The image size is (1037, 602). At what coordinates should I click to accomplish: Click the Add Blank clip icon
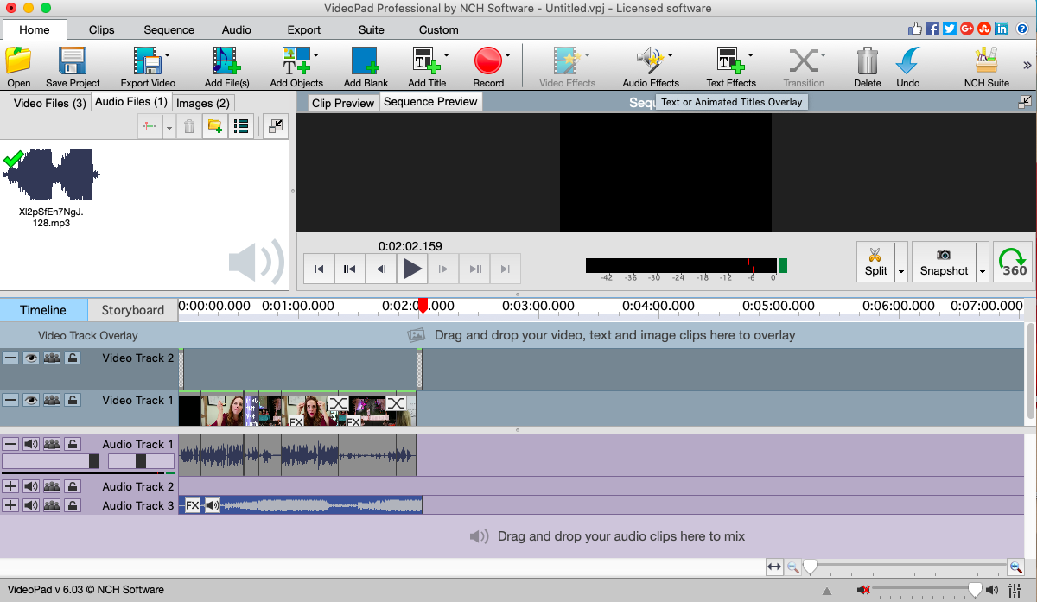point(365,61)
